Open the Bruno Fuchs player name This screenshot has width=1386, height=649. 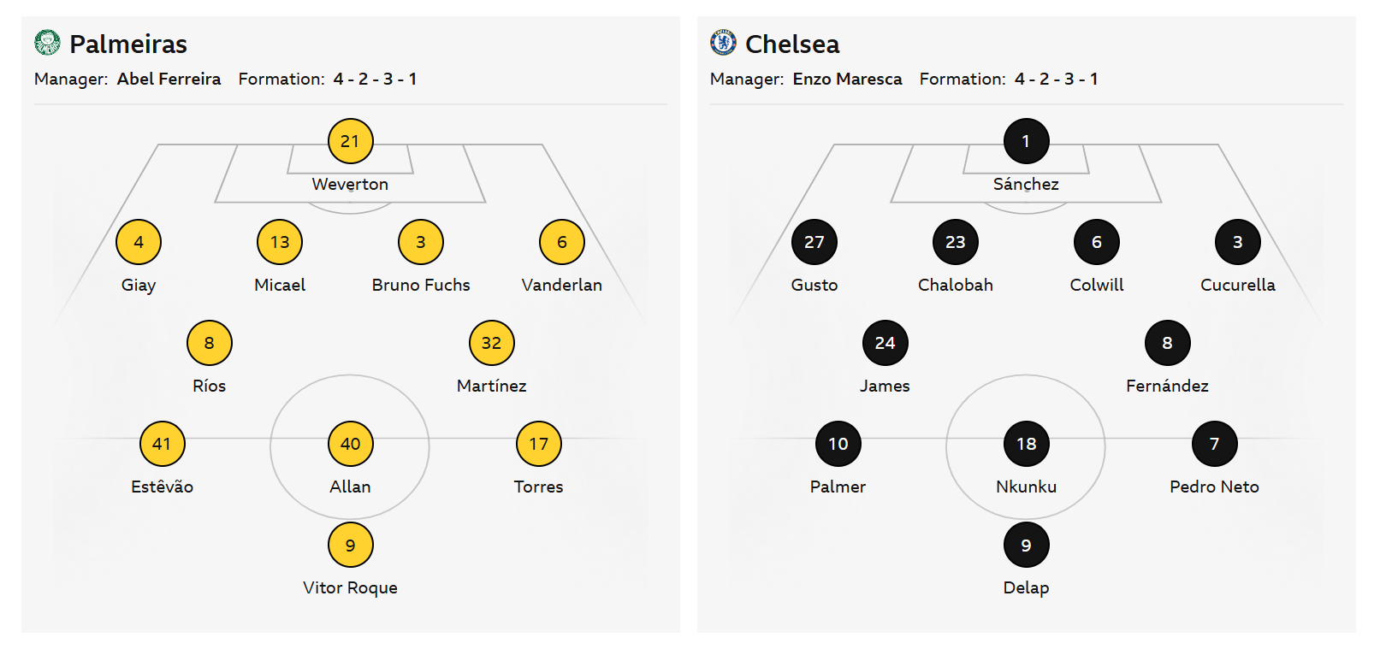(x=421, y=285)
